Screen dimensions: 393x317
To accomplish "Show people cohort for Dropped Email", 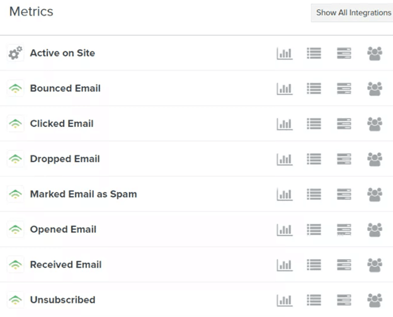I will pyautogui.click(x=375, y=159).
